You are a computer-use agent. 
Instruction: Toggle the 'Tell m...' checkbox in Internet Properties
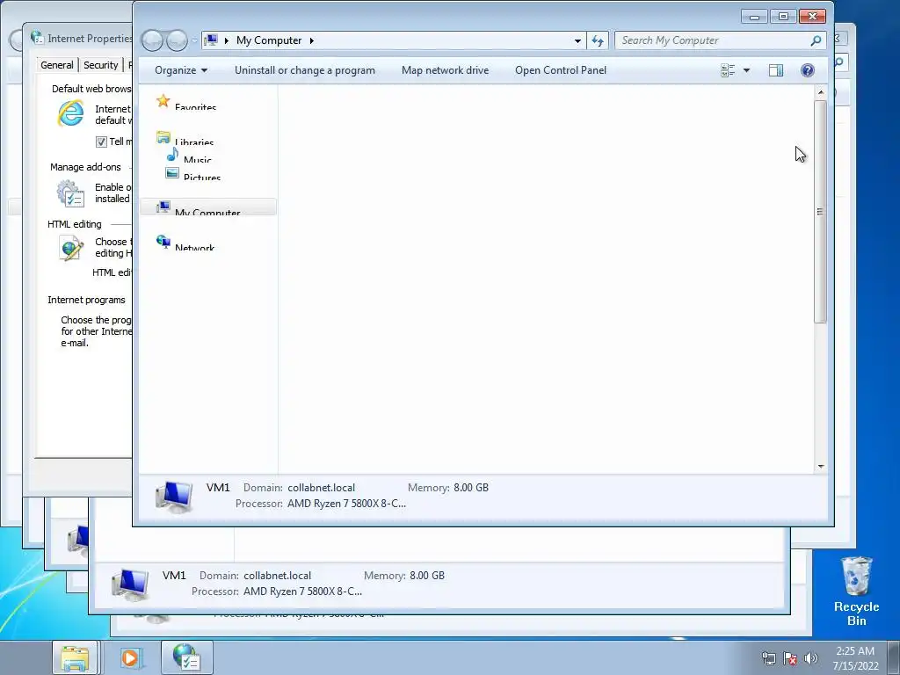tap(101, 142)
